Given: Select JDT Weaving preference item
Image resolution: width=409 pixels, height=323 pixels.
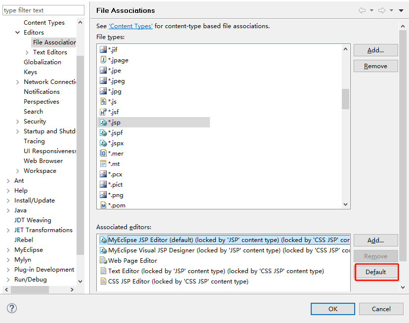Looking at the screenshot, I should click(x=33, y=220).
